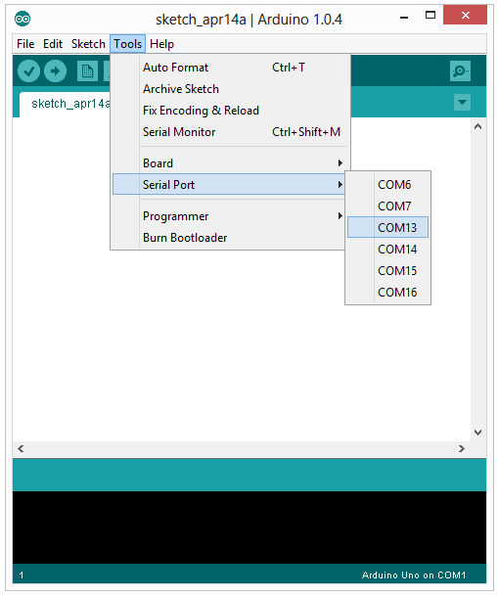
Task: Choose Auto Format from Tools menu
Action: (231, 68)
